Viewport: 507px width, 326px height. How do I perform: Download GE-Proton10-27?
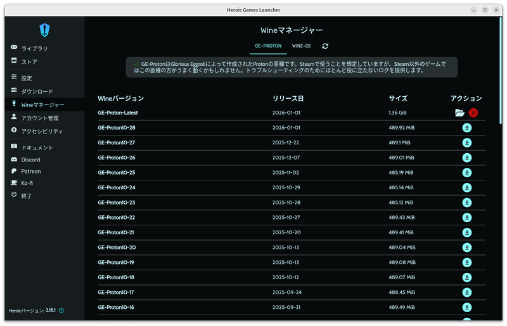pyautogui.click(x=466, y=142)
